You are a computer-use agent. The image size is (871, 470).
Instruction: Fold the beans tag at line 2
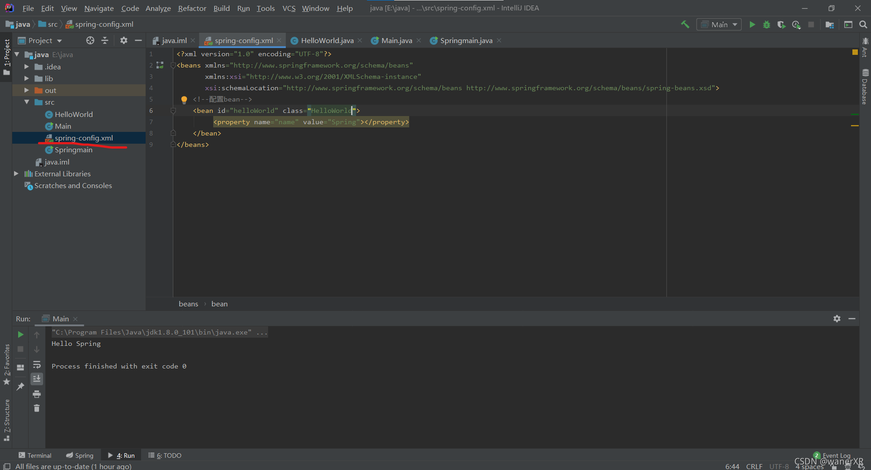[x=173, y=65]
